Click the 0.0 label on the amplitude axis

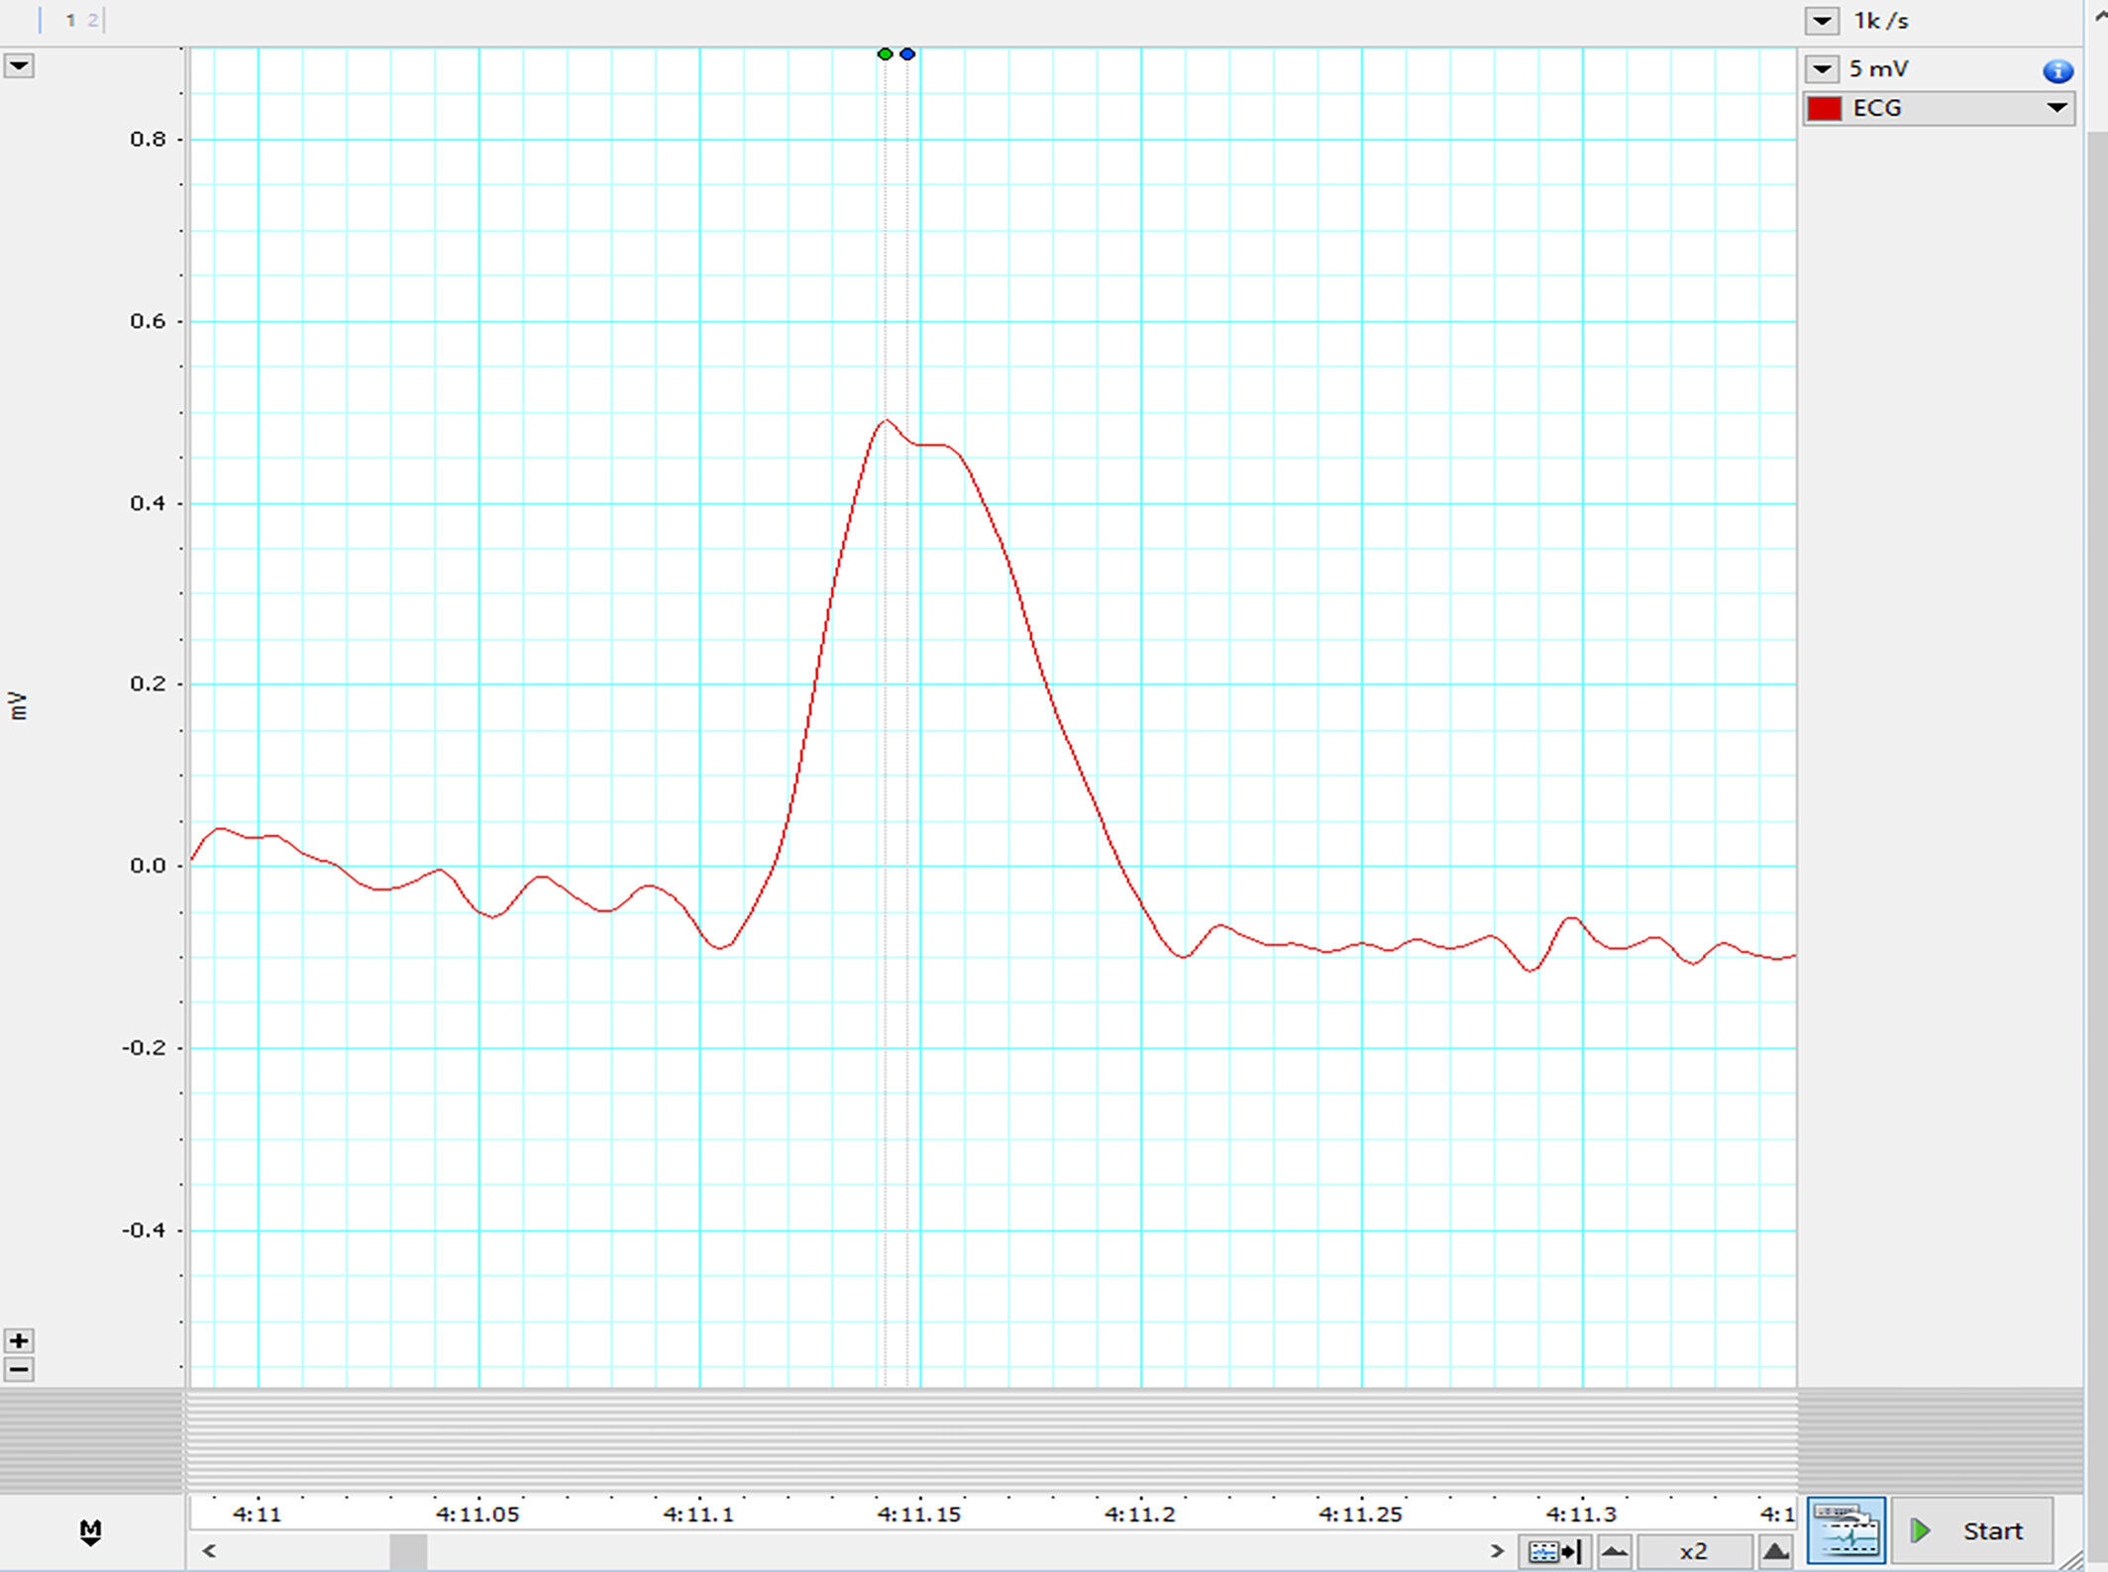[148, 866]
